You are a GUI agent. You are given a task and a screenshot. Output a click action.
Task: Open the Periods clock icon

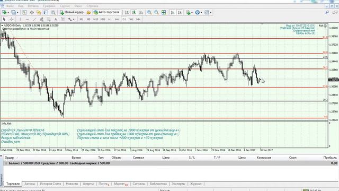point(198,12)
